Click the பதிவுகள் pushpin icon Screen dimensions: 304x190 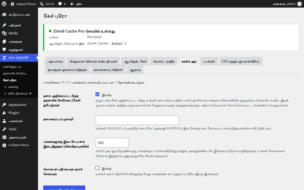[x=4, y=25]
